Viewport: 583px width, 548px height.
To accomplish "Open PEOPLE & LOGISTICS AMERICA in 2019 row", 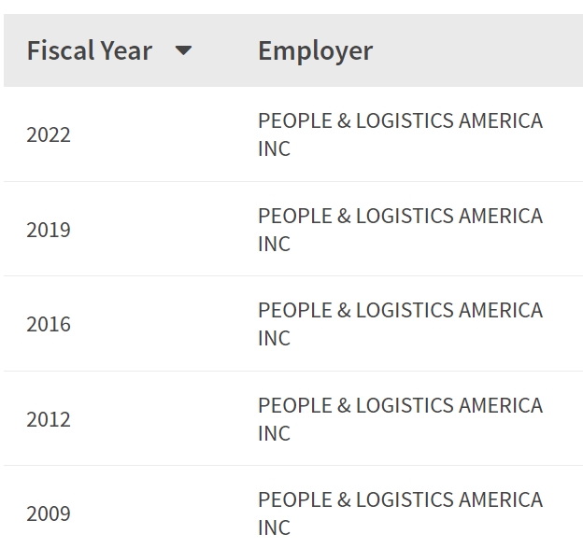I will pyautogui.click(x=401, y=216).
